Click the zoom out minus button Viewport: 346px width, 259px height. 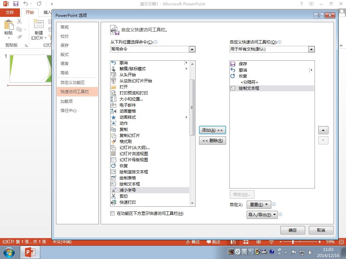pyautogui.click(x=281, y=242)
